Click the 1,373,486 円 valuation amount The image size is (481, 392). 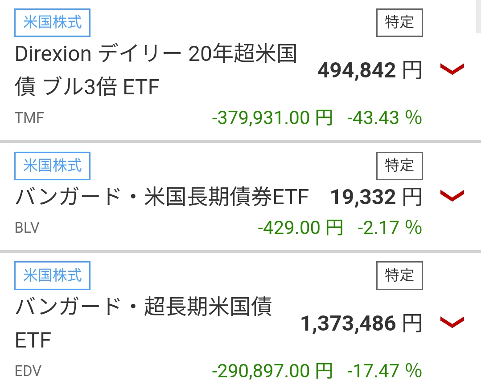coord(361,323)
